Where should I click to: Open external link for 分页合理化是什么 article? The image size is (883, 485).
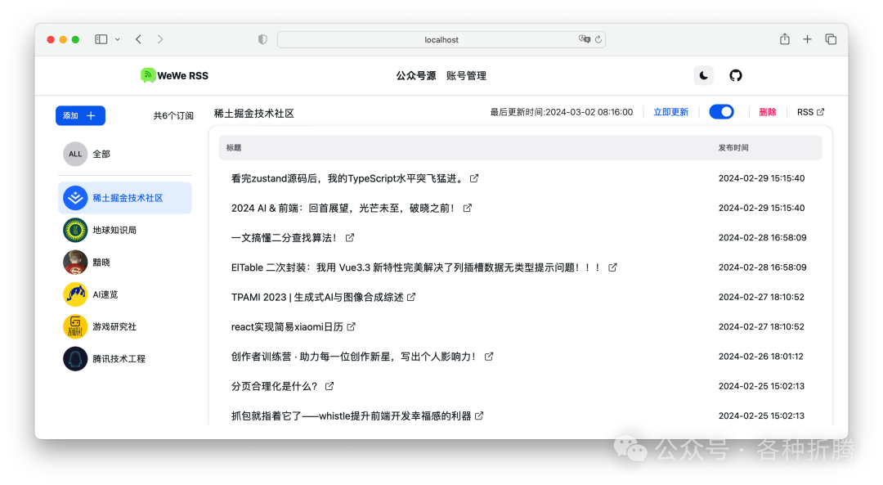(329, 386)
